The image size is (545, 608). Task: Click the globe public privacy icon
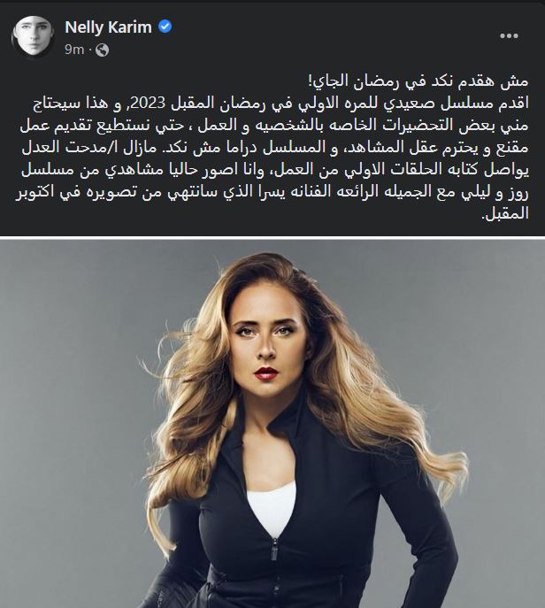[x=102, y=50]
